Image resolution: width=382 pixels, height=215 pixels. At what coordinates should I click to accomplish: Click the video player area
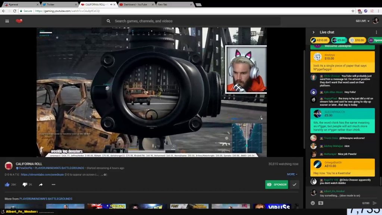[x=151, y=92]
